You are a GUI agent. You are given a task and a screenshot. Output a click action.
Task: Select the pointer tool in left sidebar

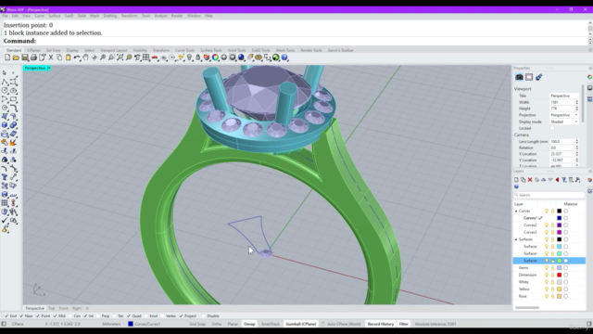(x=5, y=72)
